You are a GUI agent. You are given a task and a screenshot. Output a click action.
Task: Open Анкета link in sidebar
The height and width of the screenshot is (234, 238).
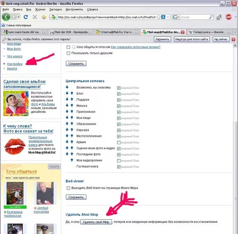click(12, 68)
